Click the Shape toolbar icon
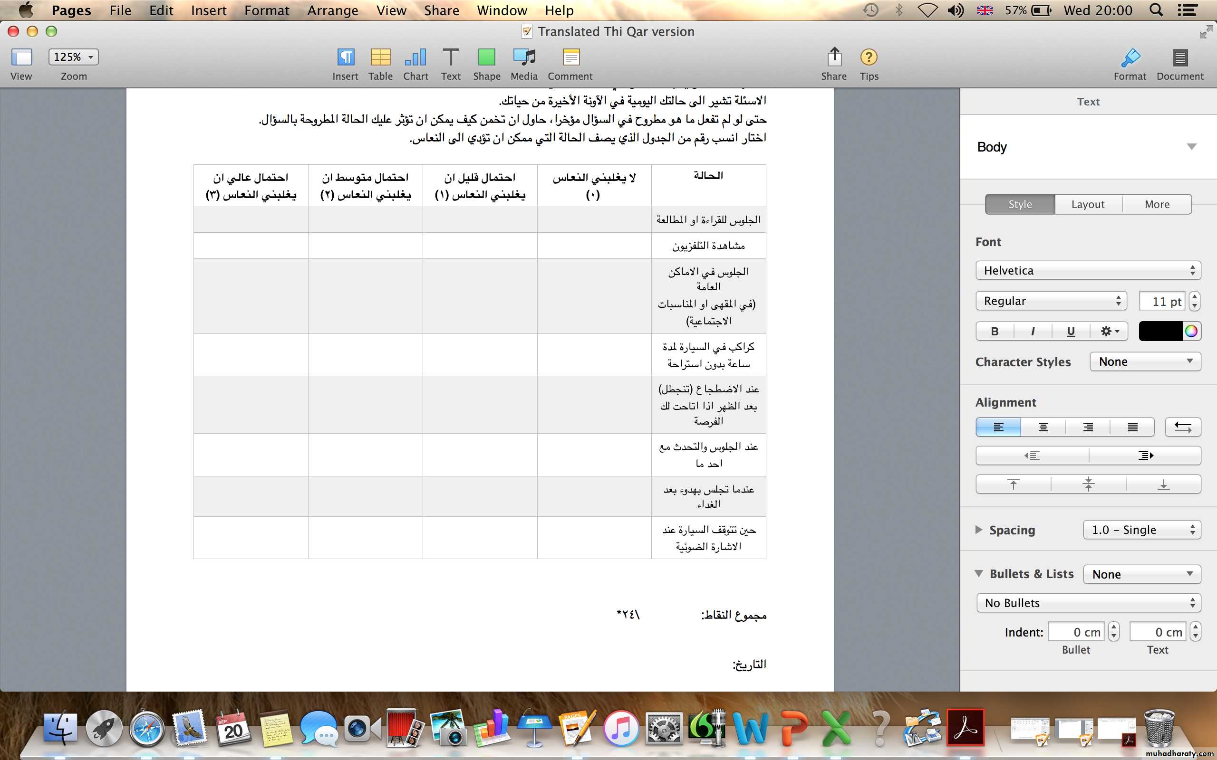This screenshot has height=760, width=1217. point(486,57)
